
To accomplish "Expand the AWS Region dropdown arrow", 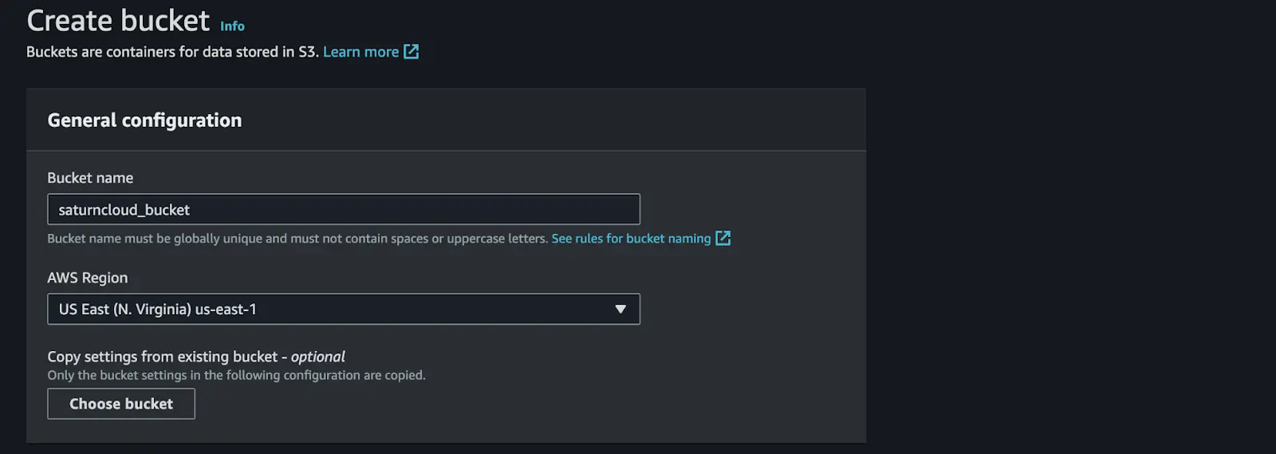I will 620,309.
